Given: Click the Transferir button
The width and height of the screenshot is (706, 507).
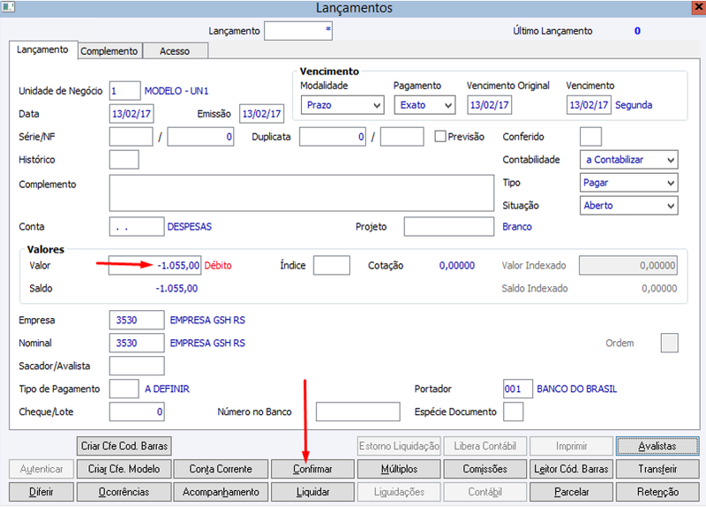Looking at the screenshot, I should (657, 469).
